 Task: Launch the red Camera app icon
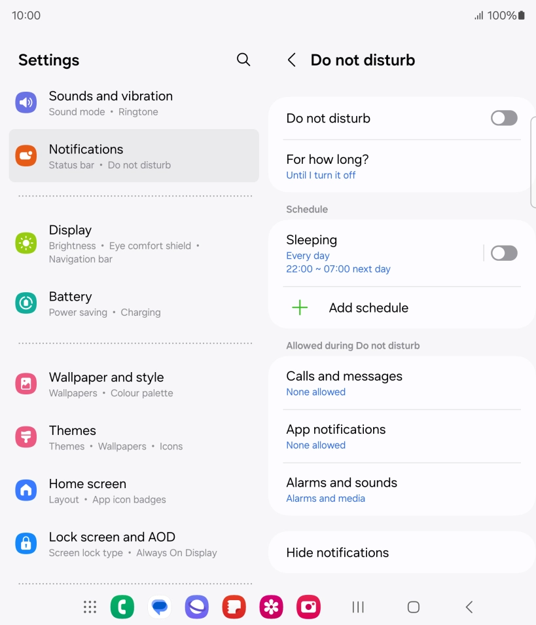[x=309, y=607]
